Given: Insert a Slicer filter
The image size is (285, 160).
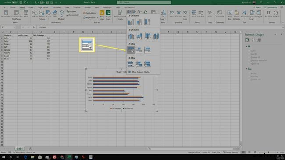Looking at the screenshot, I should click(x=194, y=14).
